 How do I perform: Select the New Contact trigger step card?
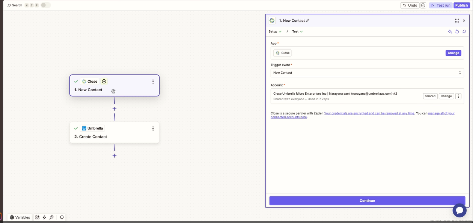pyautogui.click(x=114, y=85)
